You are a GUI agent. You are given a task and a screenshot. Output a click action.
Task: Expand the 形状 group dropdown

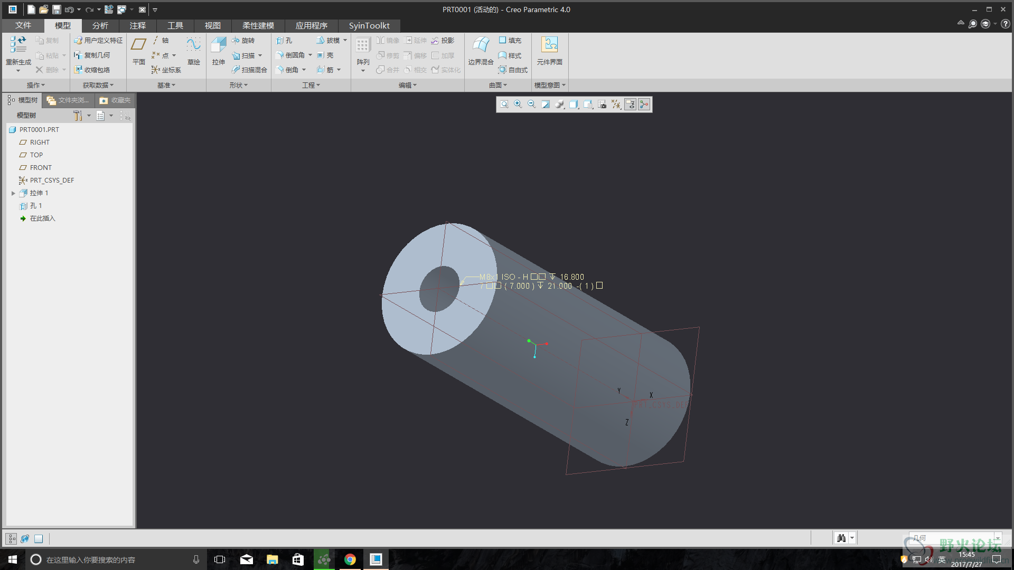[239, 85]
